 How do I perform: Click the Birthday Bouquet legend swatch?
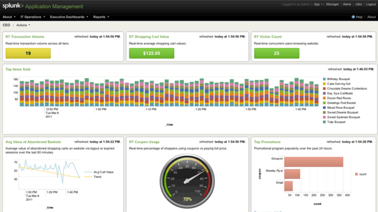(x=324, y=79)
